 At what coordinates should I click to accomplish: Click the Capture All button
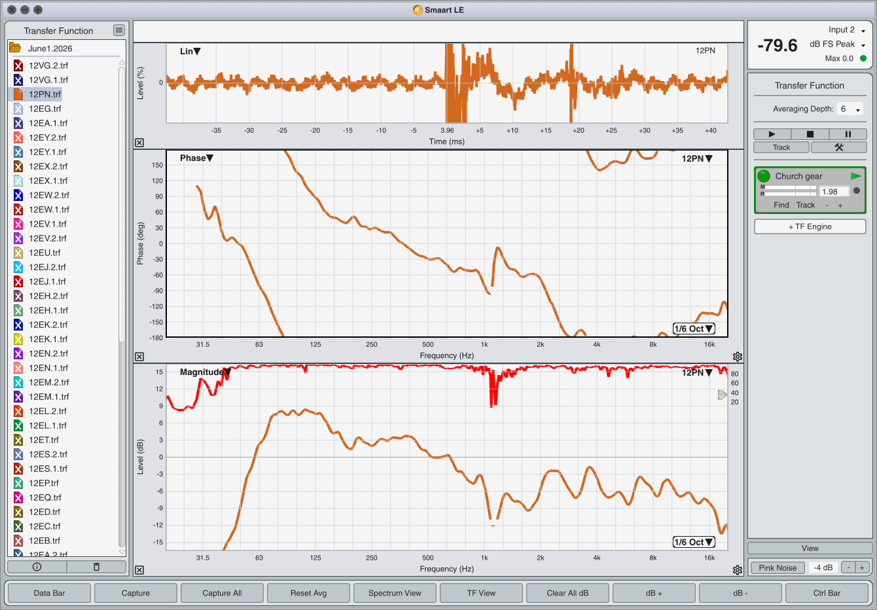pyautogui.click(x=222, y=593)
